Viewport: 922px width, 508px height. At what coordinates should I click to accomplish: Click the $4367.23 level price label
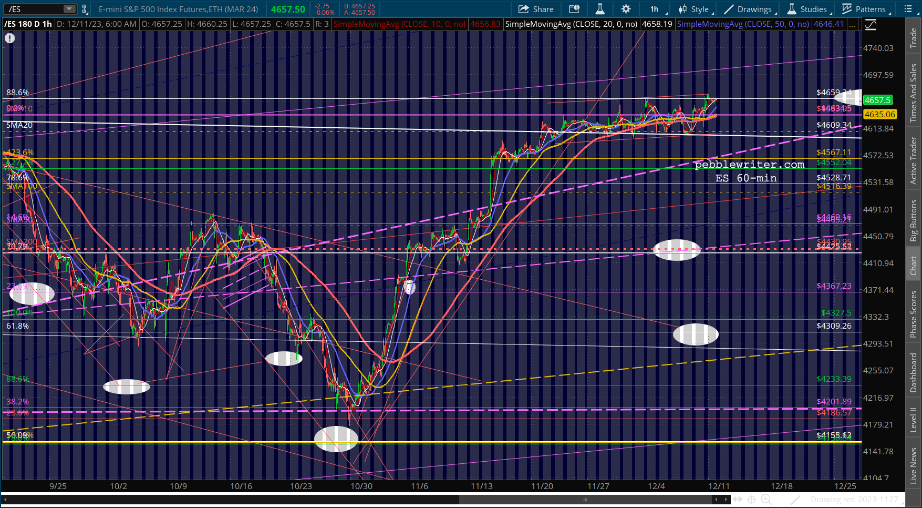(834, 286)
